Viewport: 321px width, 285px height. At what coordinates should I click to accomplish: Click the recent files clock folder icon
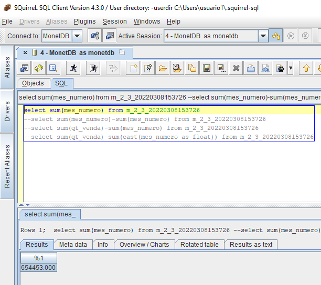point(177,68)
